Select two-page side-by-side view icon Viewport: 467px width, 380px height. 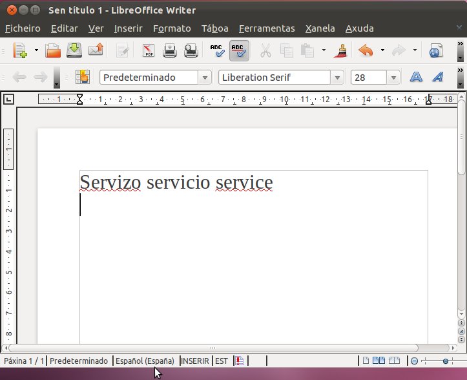[379, 361]
